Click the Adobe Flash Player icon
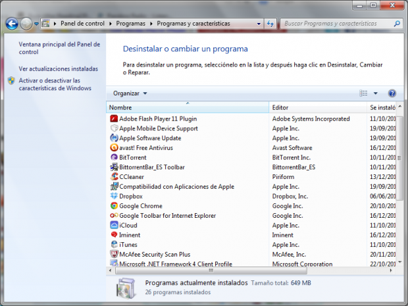408x306 pixels. point(114,118)
